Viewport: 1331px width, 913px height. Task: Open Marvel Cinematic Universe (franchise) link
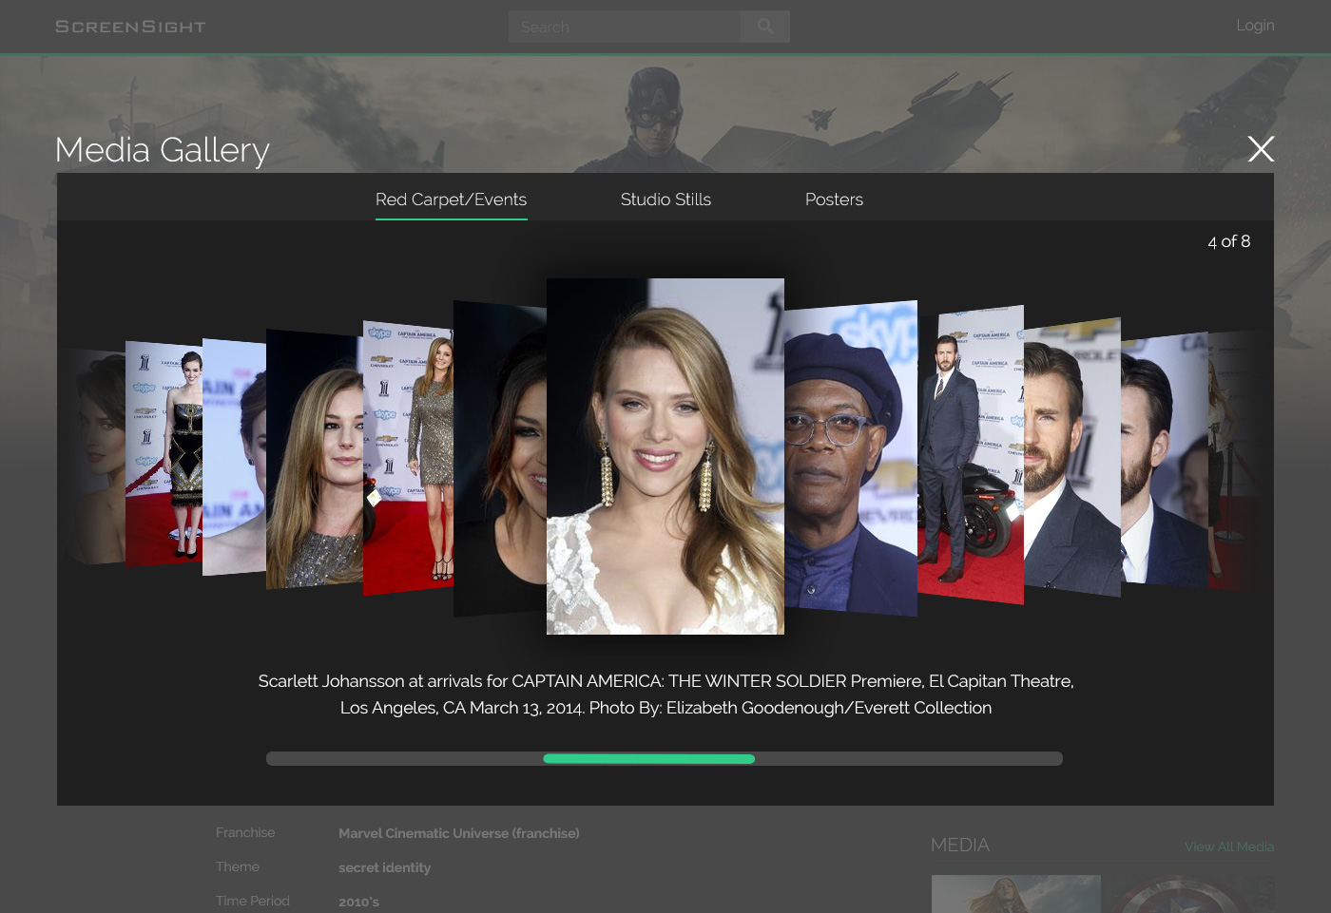point(459,833)
